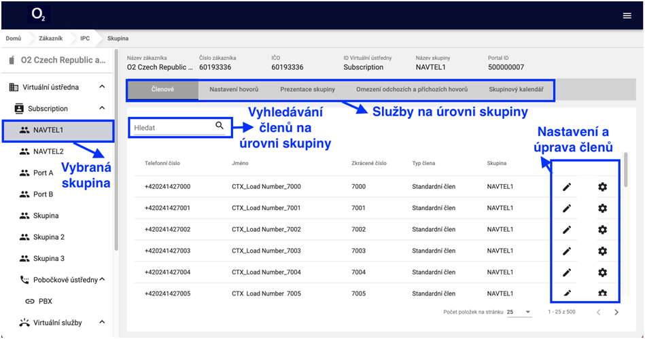Collapse the Virtuální ústředna section
Viewport: 645px width, 339px height.
coord(102,87)
